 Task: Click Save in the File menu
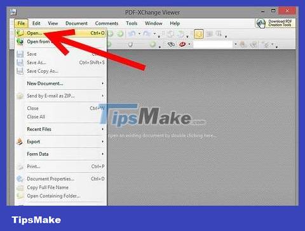(x=60, y=54)
